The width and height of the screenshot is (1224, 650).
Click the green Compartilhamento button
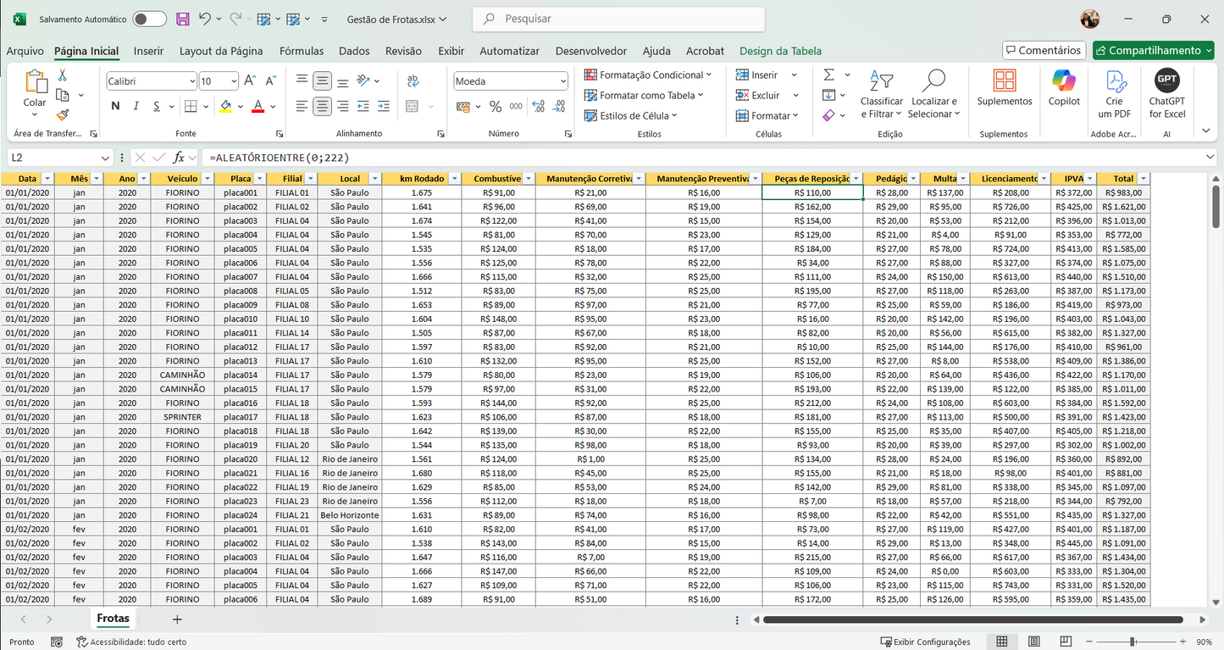coord(1153,50)
